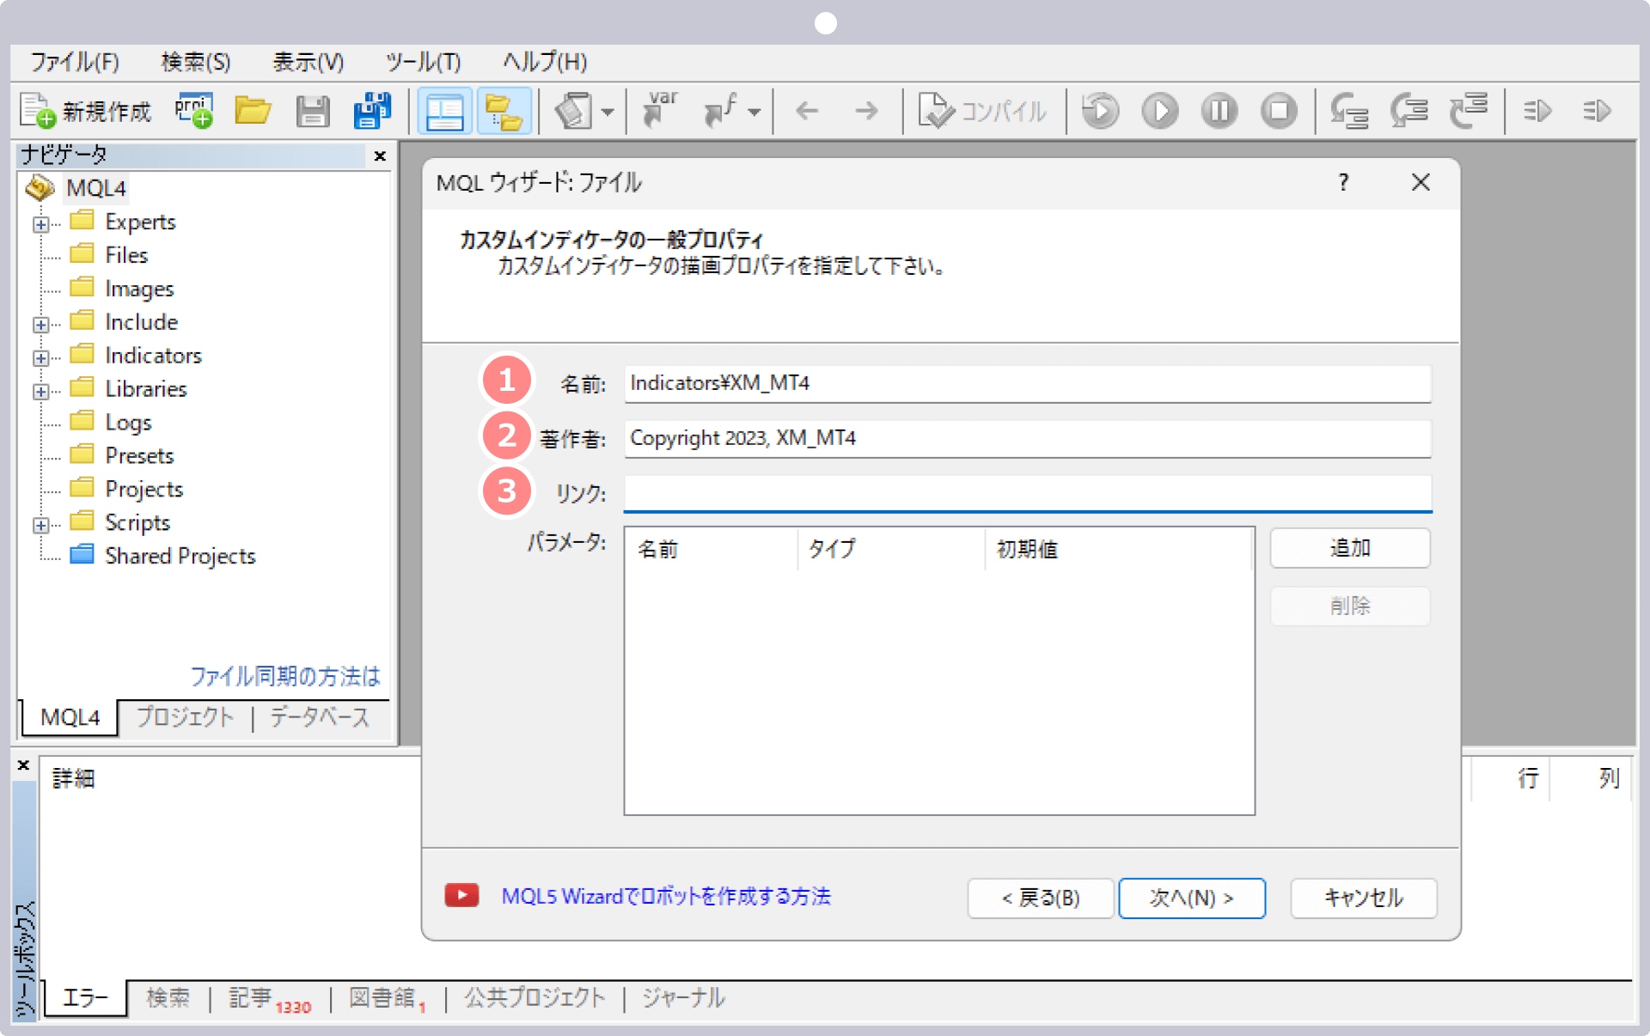This screenshot has height=1036, width=1650.
Task: Close the Navigator panel
Action: [380, 155]
